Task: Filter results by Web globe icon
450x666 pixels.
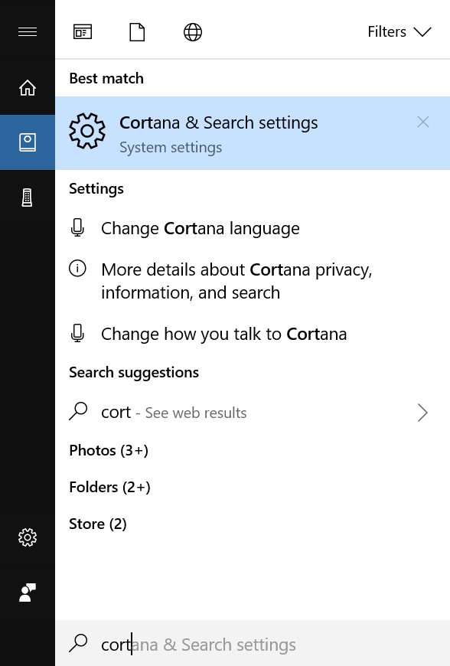Action: point(193,32)
